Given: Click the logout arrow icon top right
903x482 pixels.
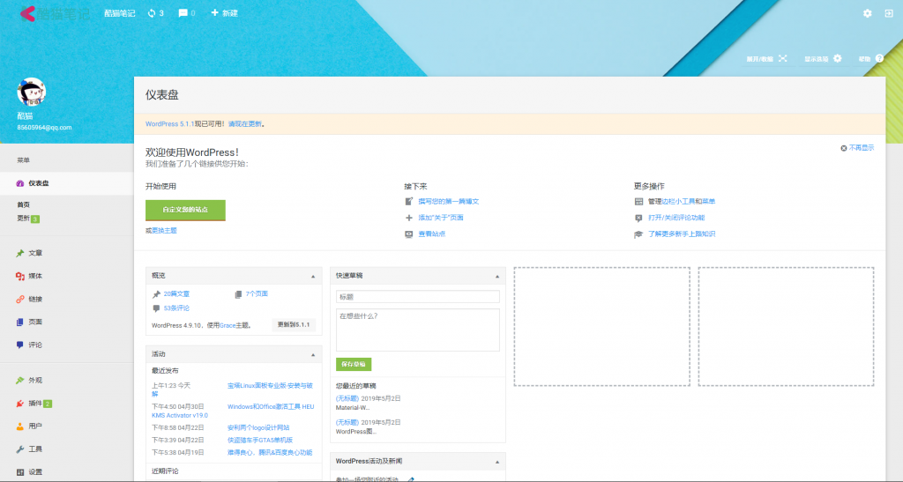Looking at the screenshot, I should [889, 13].
